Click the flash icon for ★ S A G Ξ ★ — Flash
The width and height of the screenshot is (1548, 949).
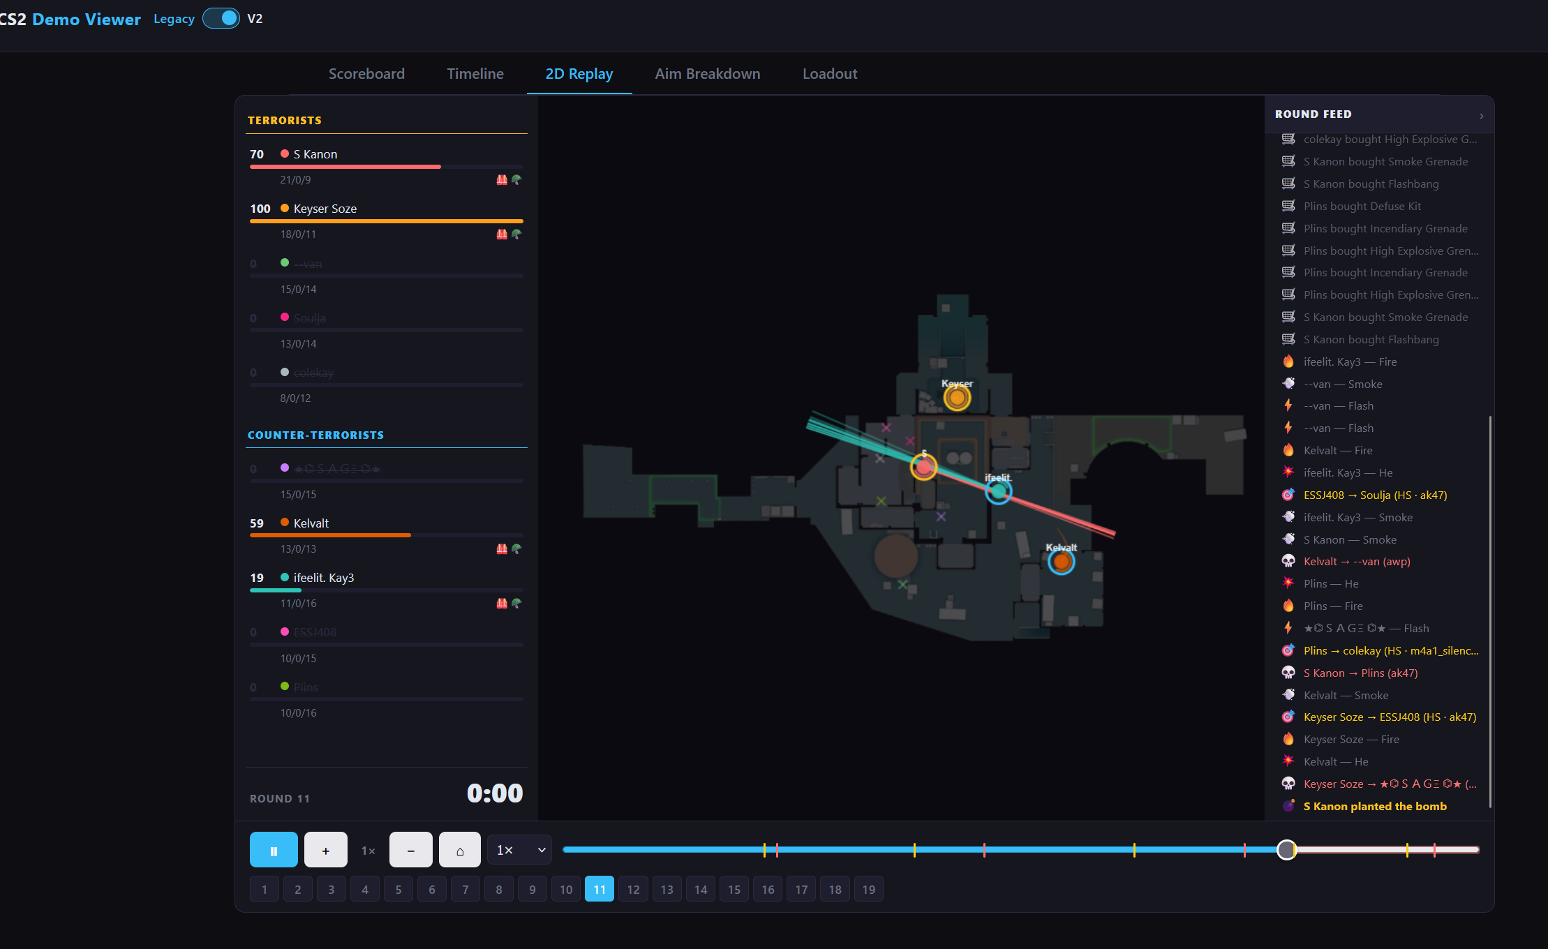coord(1288,628)
